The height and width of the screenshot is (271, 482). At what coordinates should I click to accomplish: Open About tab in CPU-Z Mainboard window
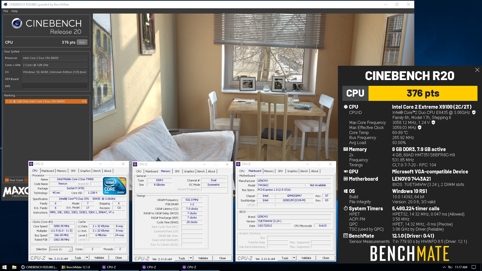click(x=315, y=171)
